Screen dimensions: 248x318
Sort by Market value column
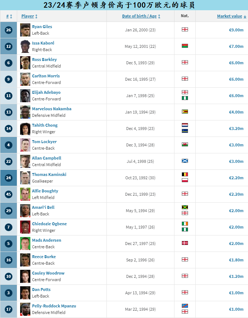click(231, 16)
